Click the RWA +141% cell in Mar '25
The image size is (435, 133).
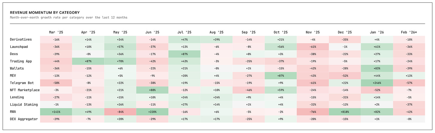pyautogui.click(x=56, y=112)
